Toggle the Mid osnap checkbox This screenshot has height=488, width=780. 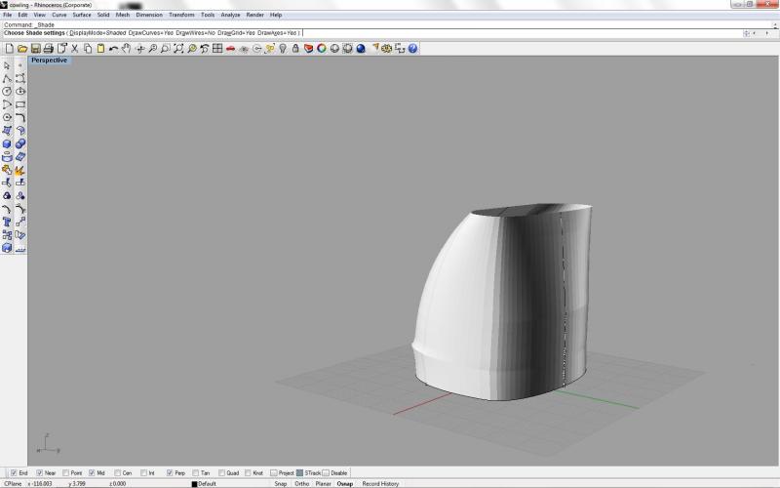click(x=92, y=472)
